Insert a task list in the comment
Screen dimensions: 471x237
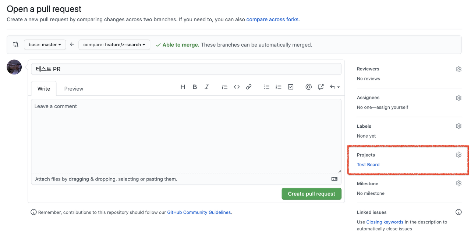click(291, 87)
